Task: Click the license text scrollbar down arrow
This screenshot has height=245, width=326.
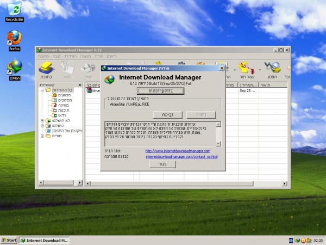Action: (x=219, y=143)
